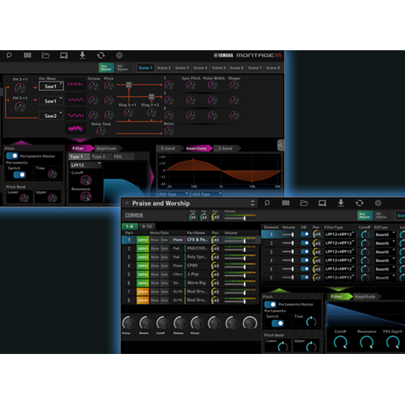Click the first Saw1 sawtooth waveform graphic
Image resolution: width=405 pixels, height=405 pixels.
[75, 84]
